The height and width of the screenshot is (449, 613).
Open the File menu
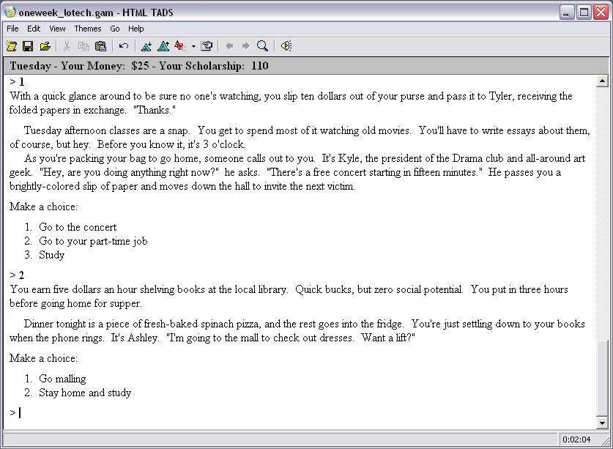point(12,29)
